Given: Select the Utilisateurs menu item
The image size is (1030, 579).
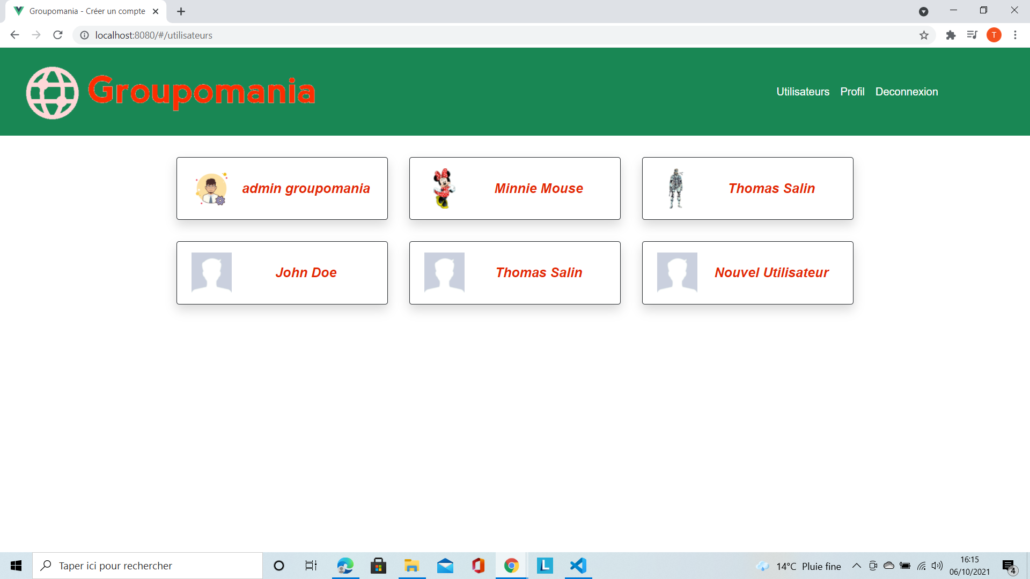Looking at the screenshot, I should pos(803,92).
